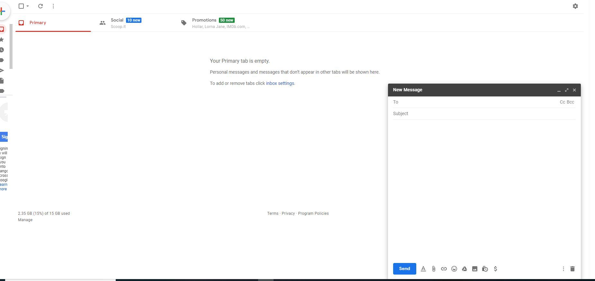Add Bcc recipients

coord(570,102)
